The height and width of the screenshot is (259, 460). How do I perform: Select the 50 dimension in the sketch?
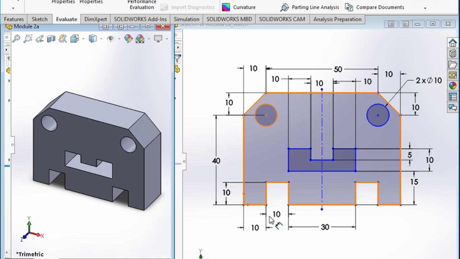click(338, 69)
